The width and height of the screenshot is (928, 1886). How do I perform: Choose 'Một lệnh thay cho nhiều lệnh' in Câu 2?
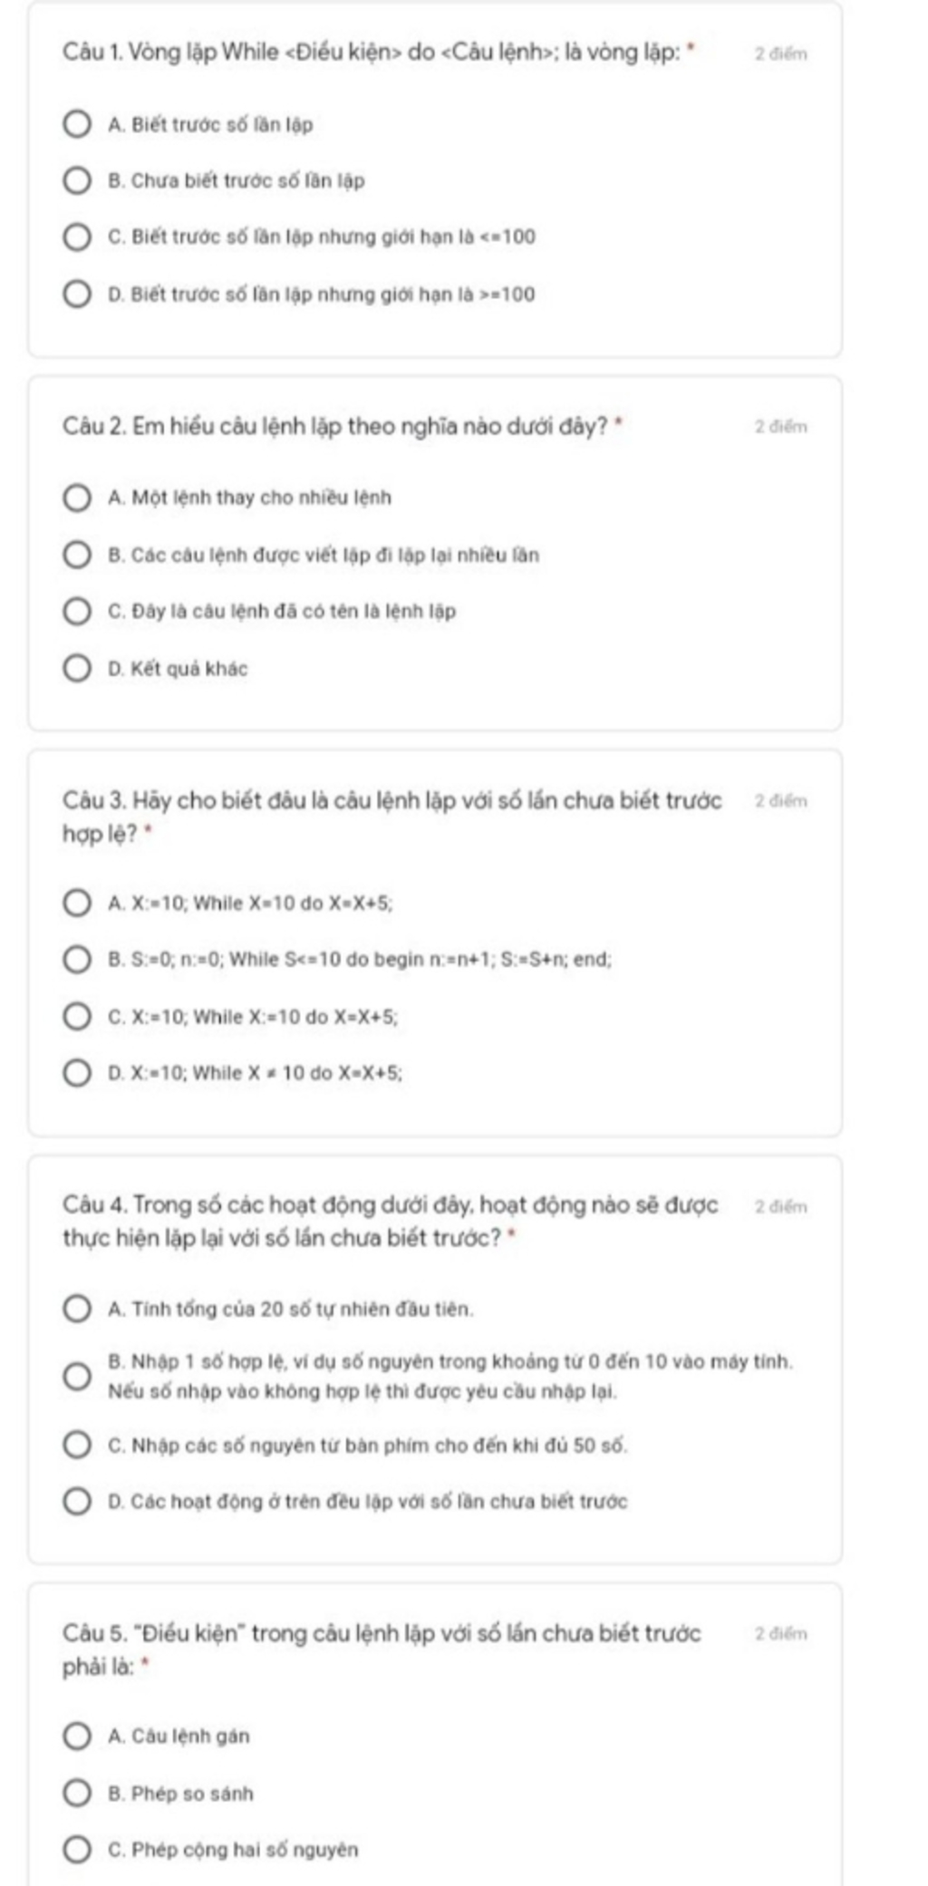tap(77, 498)
